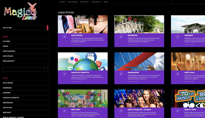
Task: Click pencil icon on Addii al Nubilato card
Action: tap(121, 111)
